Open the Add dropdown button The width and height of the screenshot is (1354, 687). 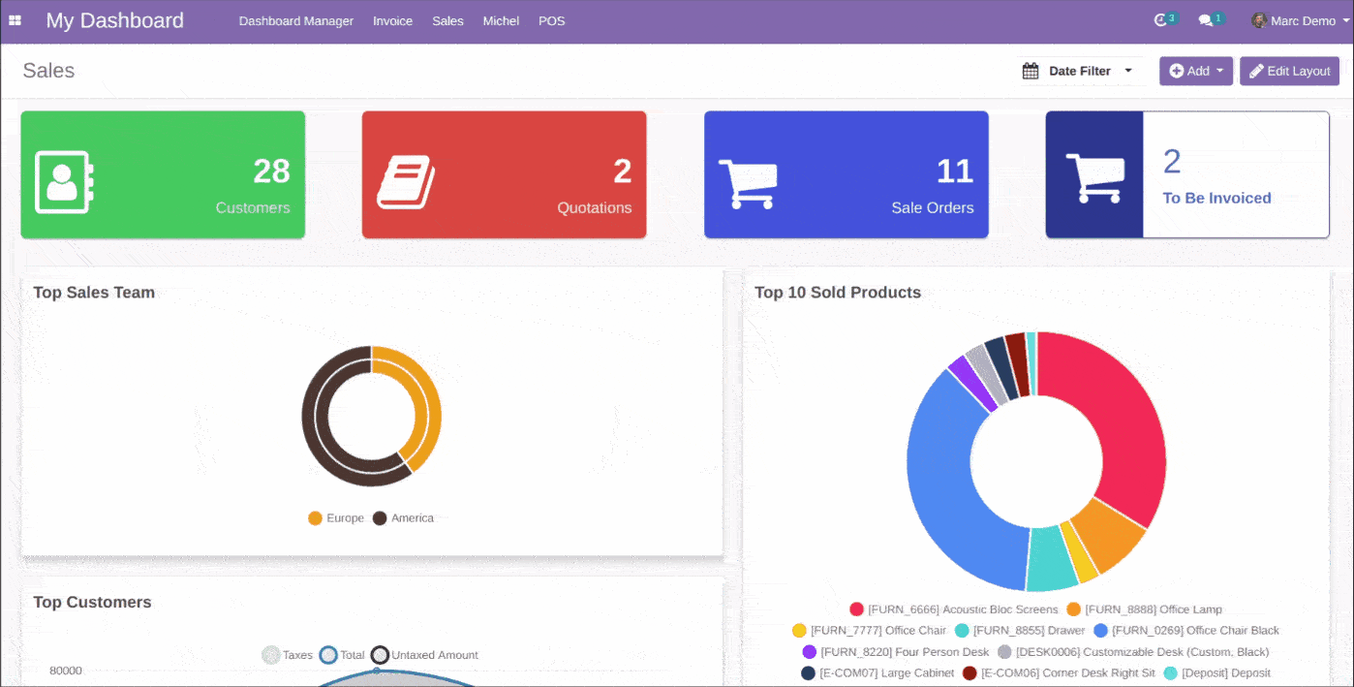(1195, 71)
